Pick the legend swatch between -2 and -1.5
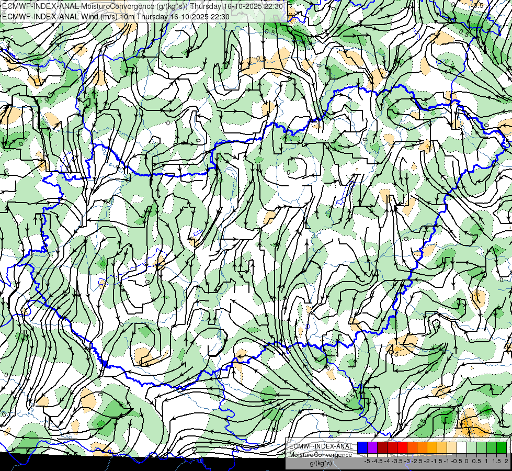512x471 pixels. 432,447
